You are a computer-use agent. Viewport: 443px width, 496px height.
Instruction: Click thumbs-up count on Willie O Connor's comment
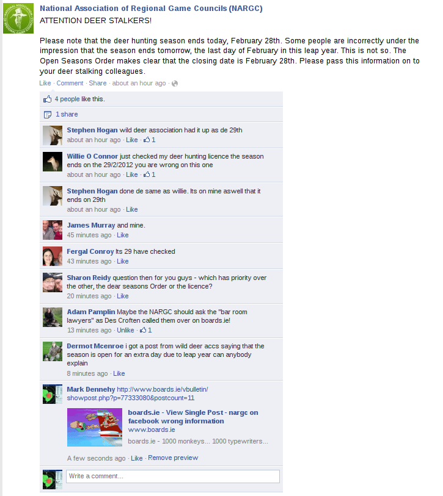tap(150, 174)
